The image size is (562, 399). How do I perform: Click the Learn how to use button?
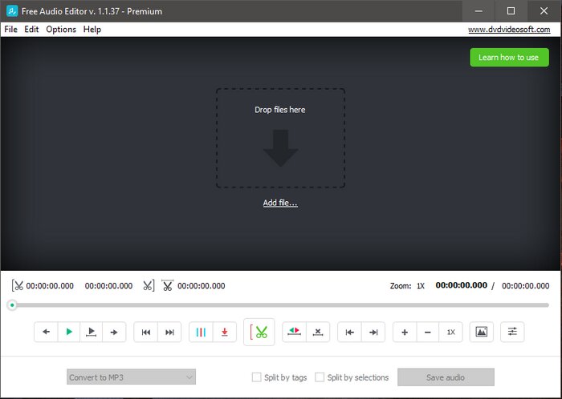pyautogui.click(x=508, y=58)
